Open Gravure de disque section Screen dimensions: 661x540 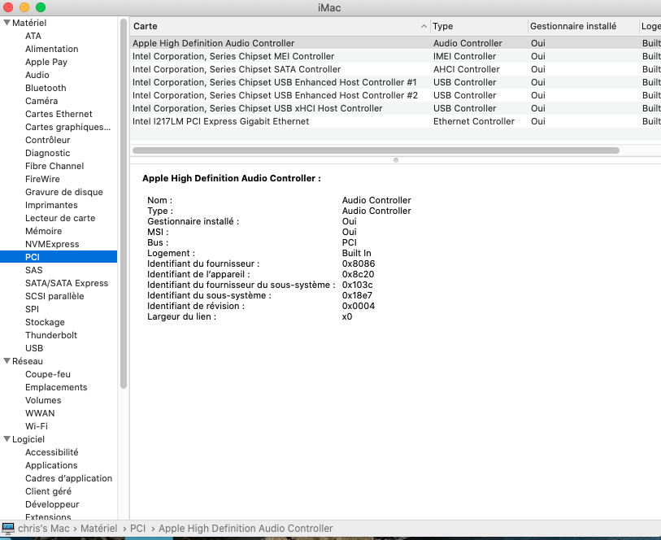tap(64, 192)
